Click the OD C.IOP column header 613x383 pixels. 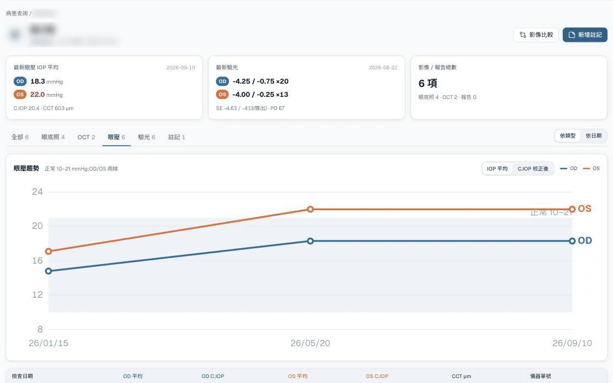[x=212, y=376]
